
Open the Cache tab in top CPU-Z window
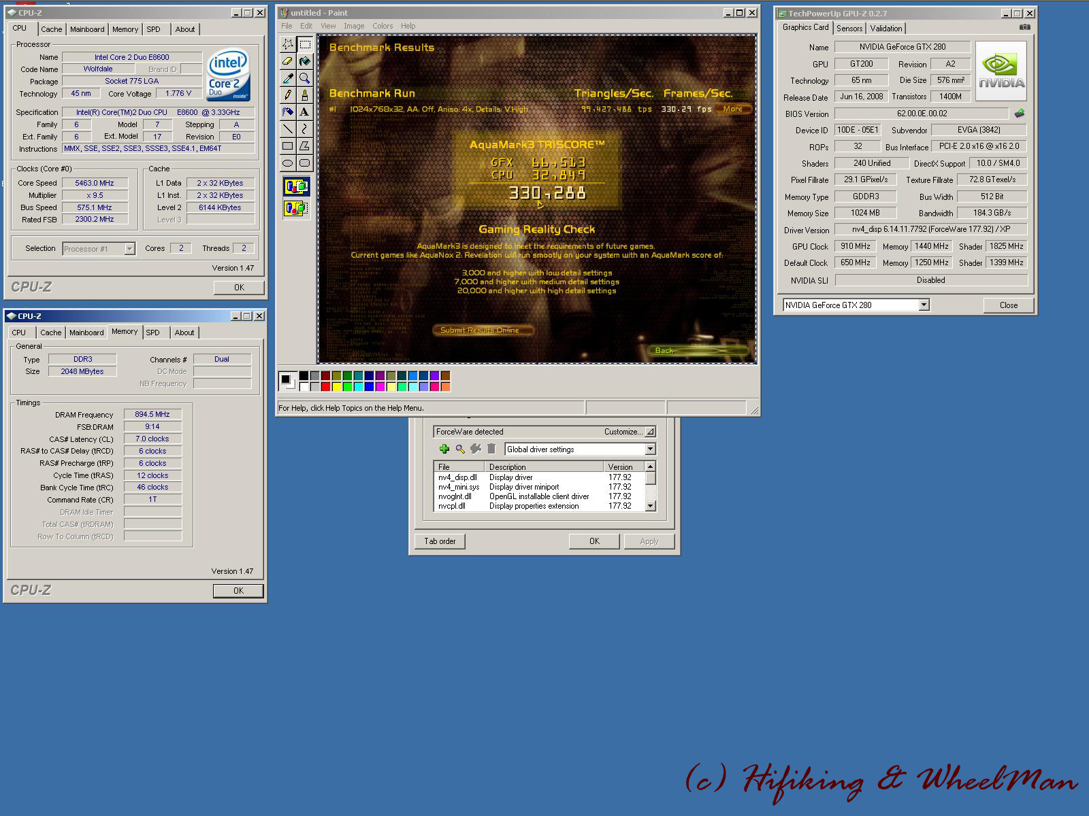[51, 29]
